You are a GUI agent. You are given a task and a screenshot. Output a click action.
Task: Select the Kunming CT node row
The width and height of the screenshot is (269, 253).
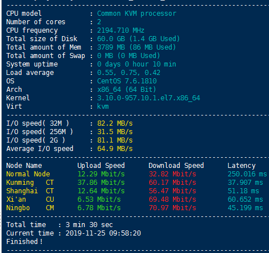click(x=134, y=183)
